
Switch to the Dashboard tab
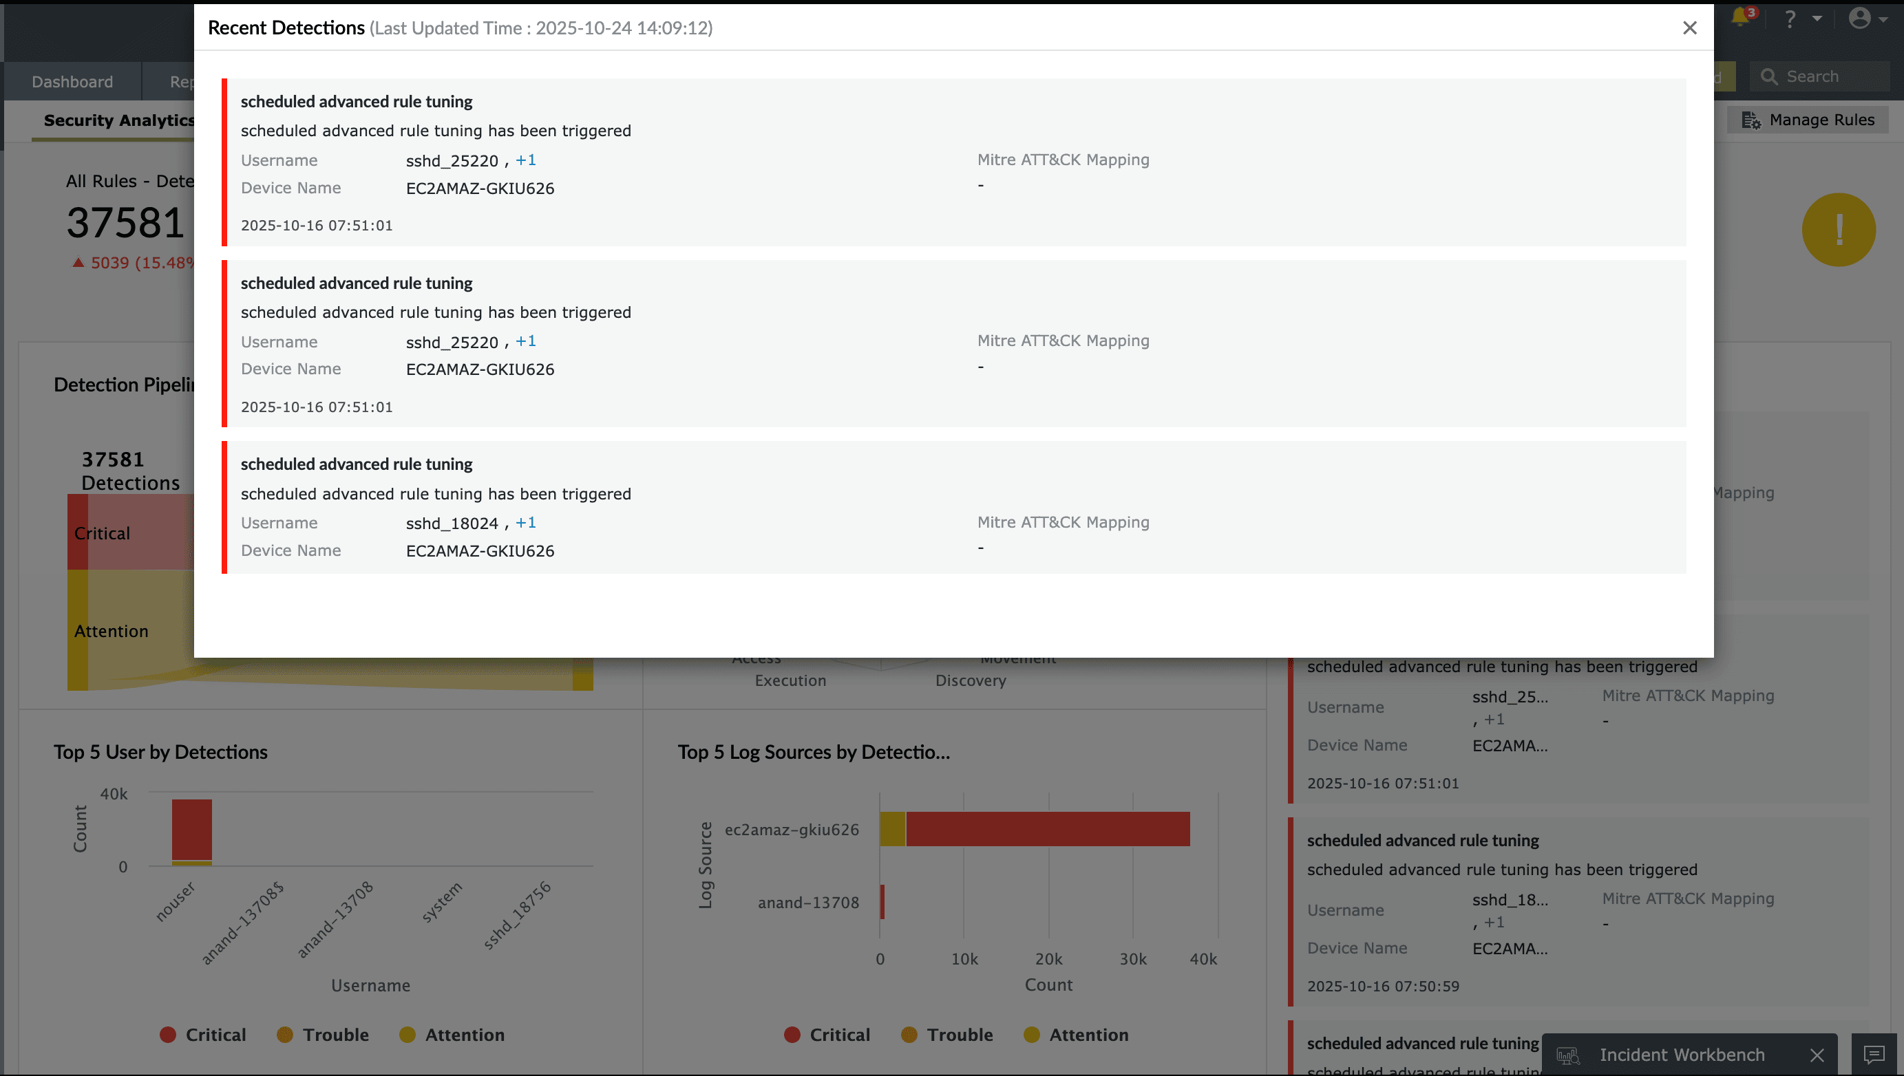[72, 81]
